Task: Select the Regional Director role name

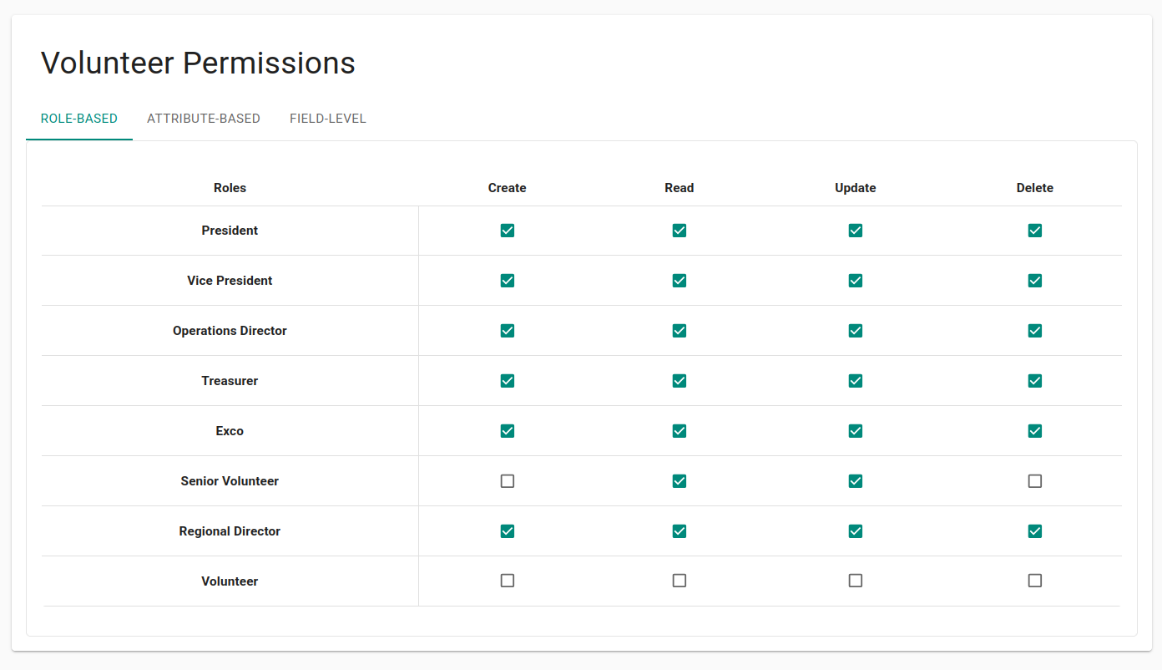Action: point(230,531)
